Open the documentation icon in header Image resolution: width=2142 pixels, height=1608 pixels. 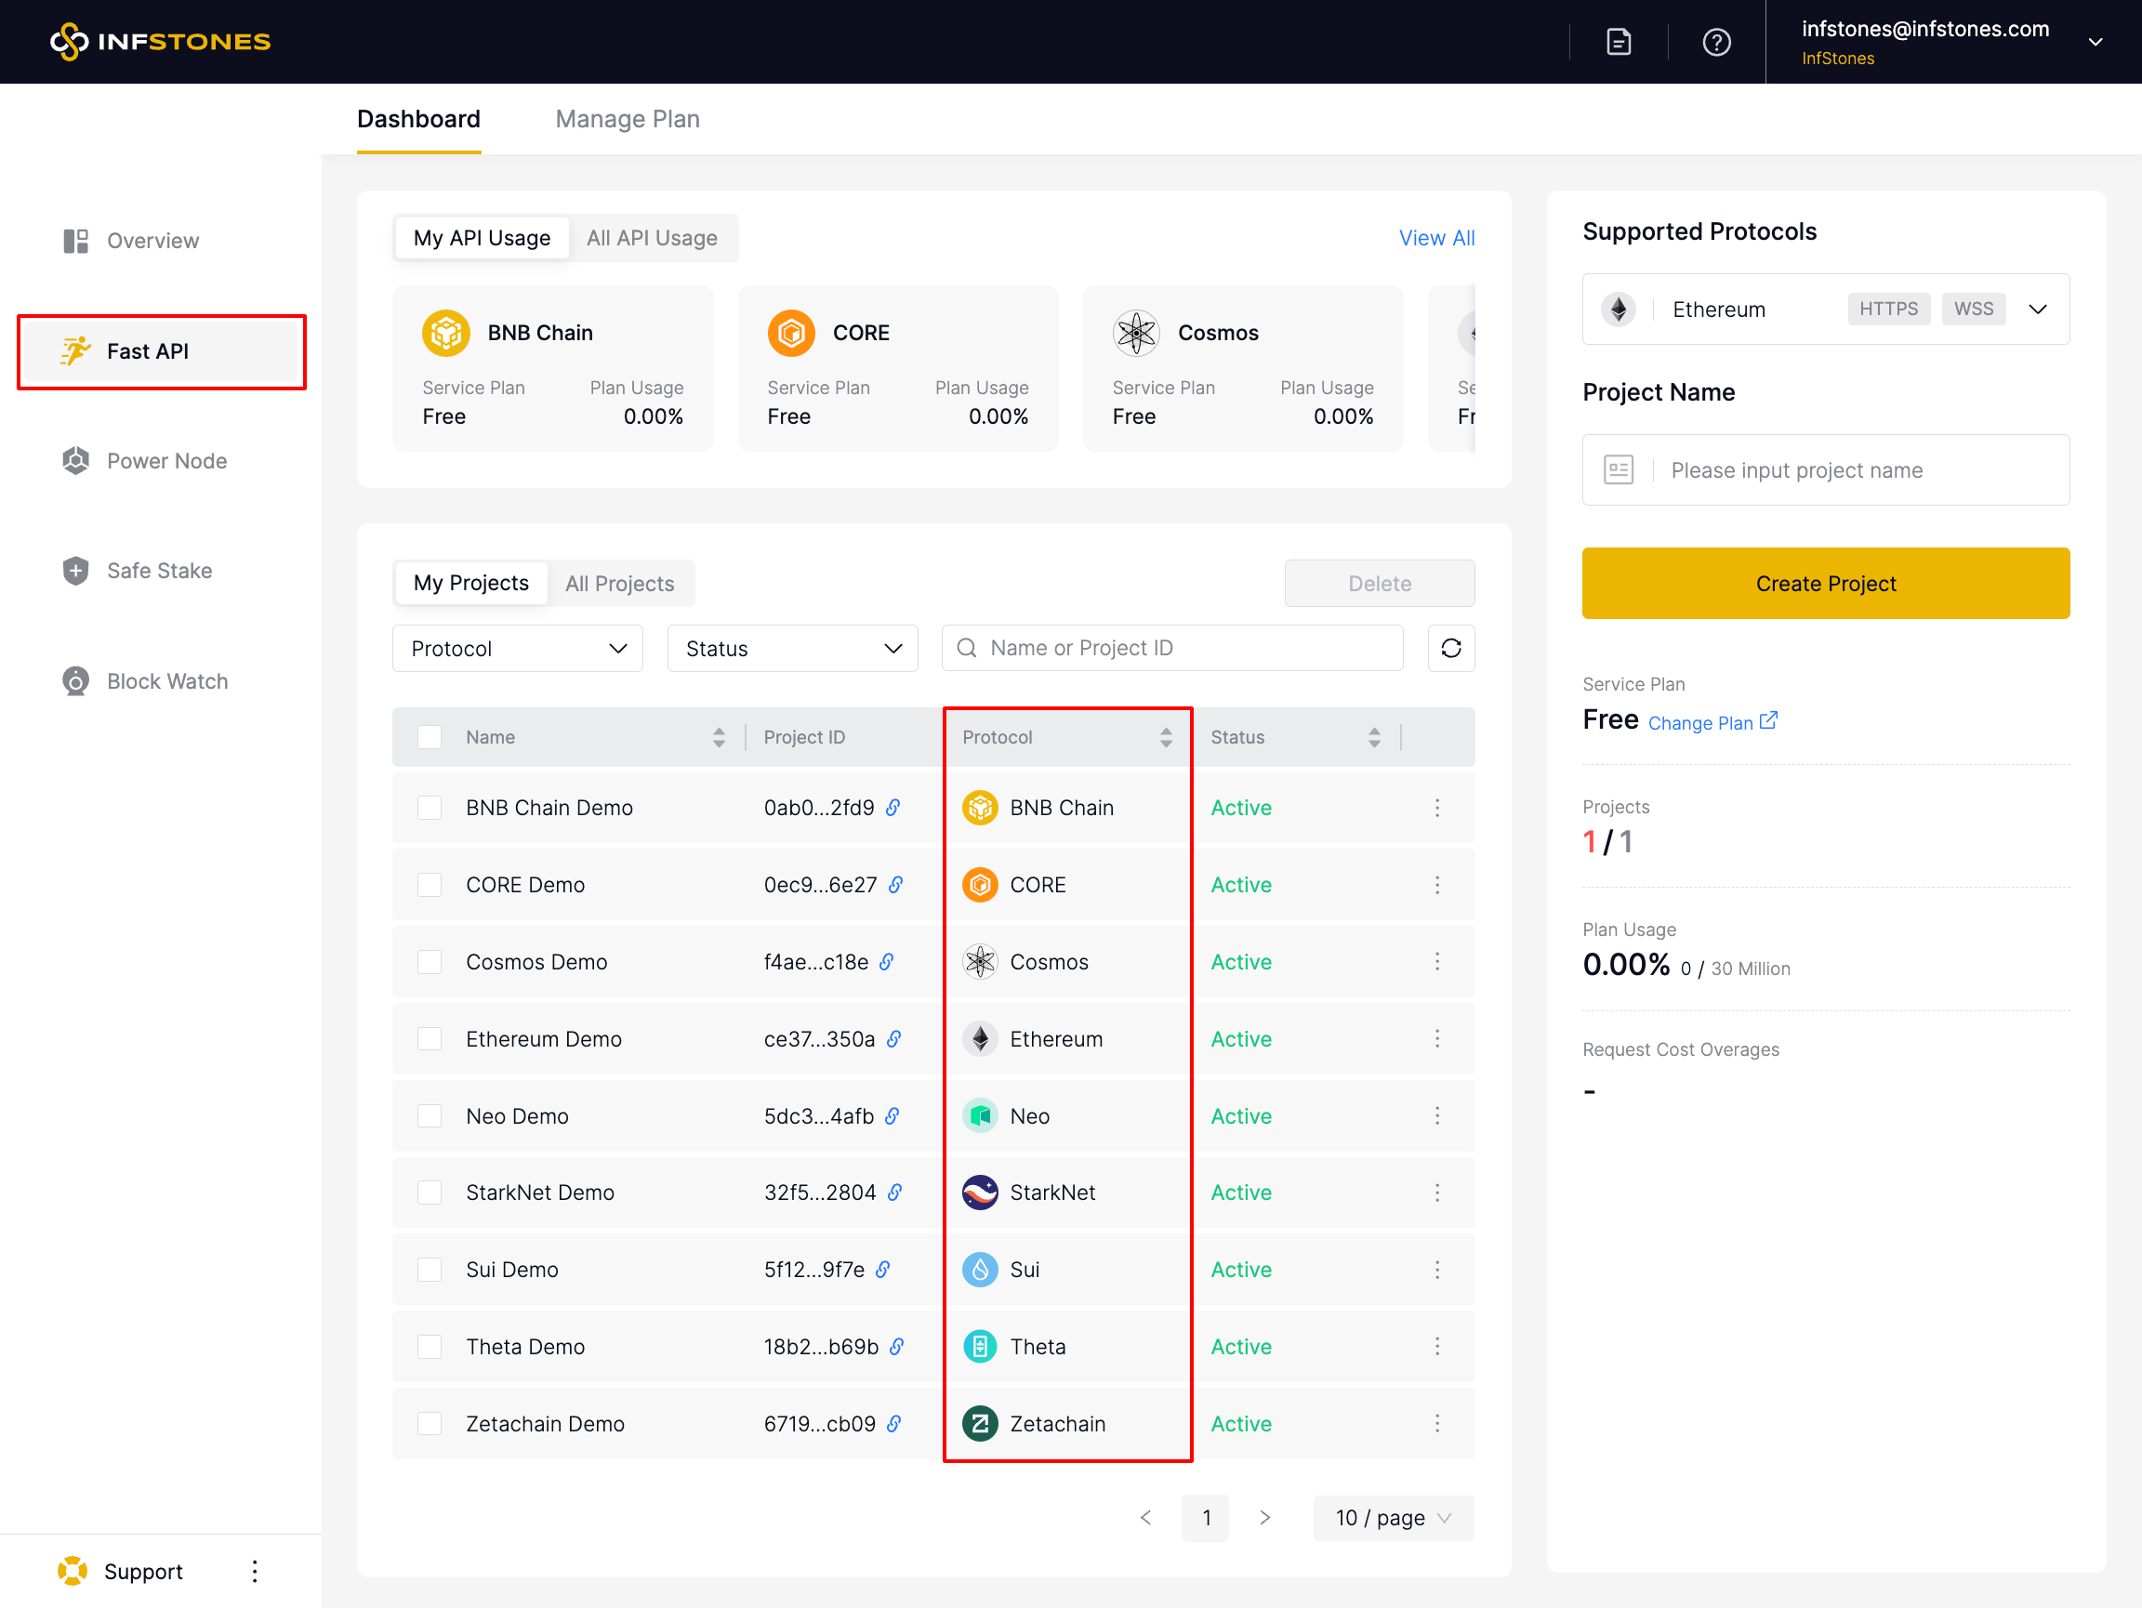pos(1618,42)
